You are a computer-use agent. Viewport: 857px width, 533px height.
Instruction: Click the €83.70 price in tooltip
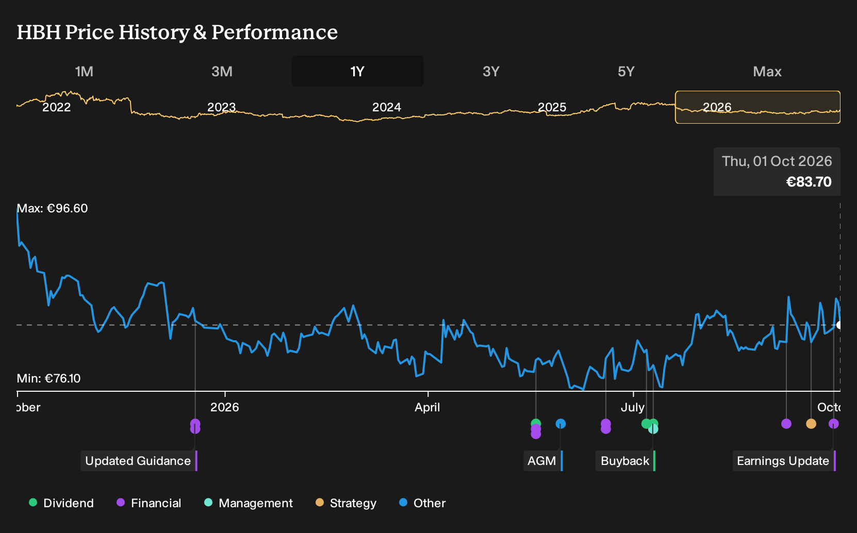pyautogui.click(x=809, y=182)
